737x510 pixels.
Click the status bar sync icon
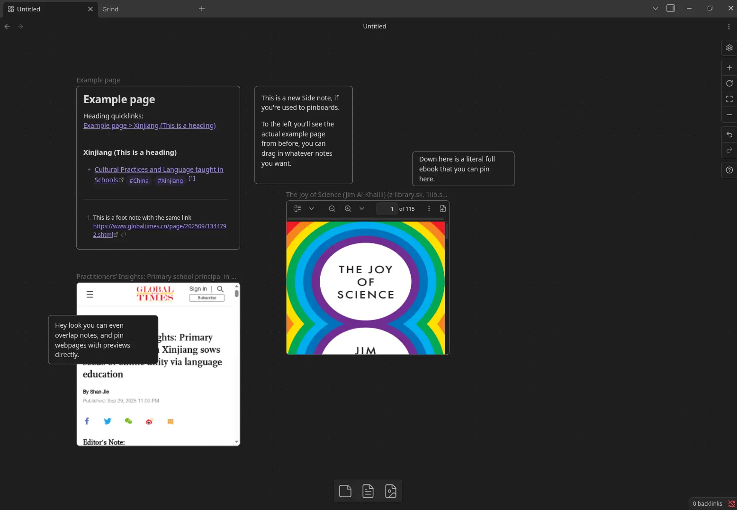[x=731, y=504]
